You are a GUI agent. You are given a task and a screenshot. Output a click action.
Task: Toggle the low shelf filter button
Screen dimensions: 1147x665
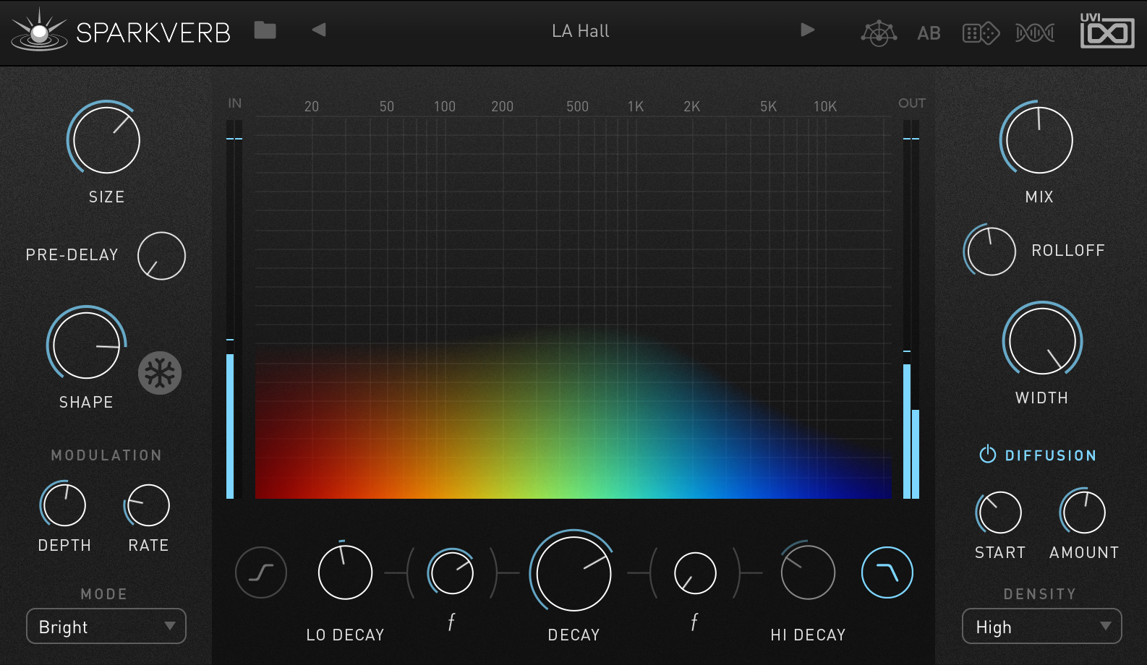[261, 573]
